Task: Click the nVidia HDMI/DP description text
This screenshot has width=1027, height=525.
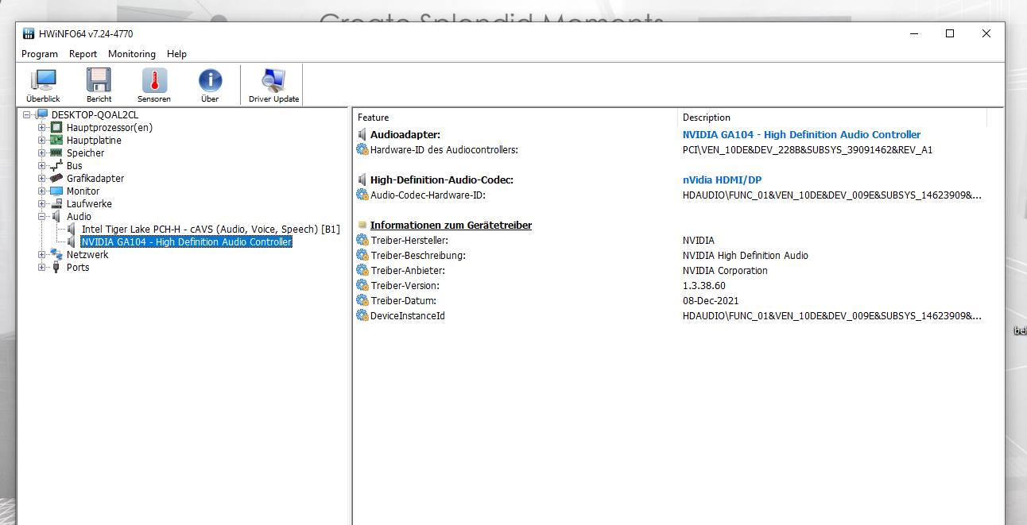Action: 722,180
